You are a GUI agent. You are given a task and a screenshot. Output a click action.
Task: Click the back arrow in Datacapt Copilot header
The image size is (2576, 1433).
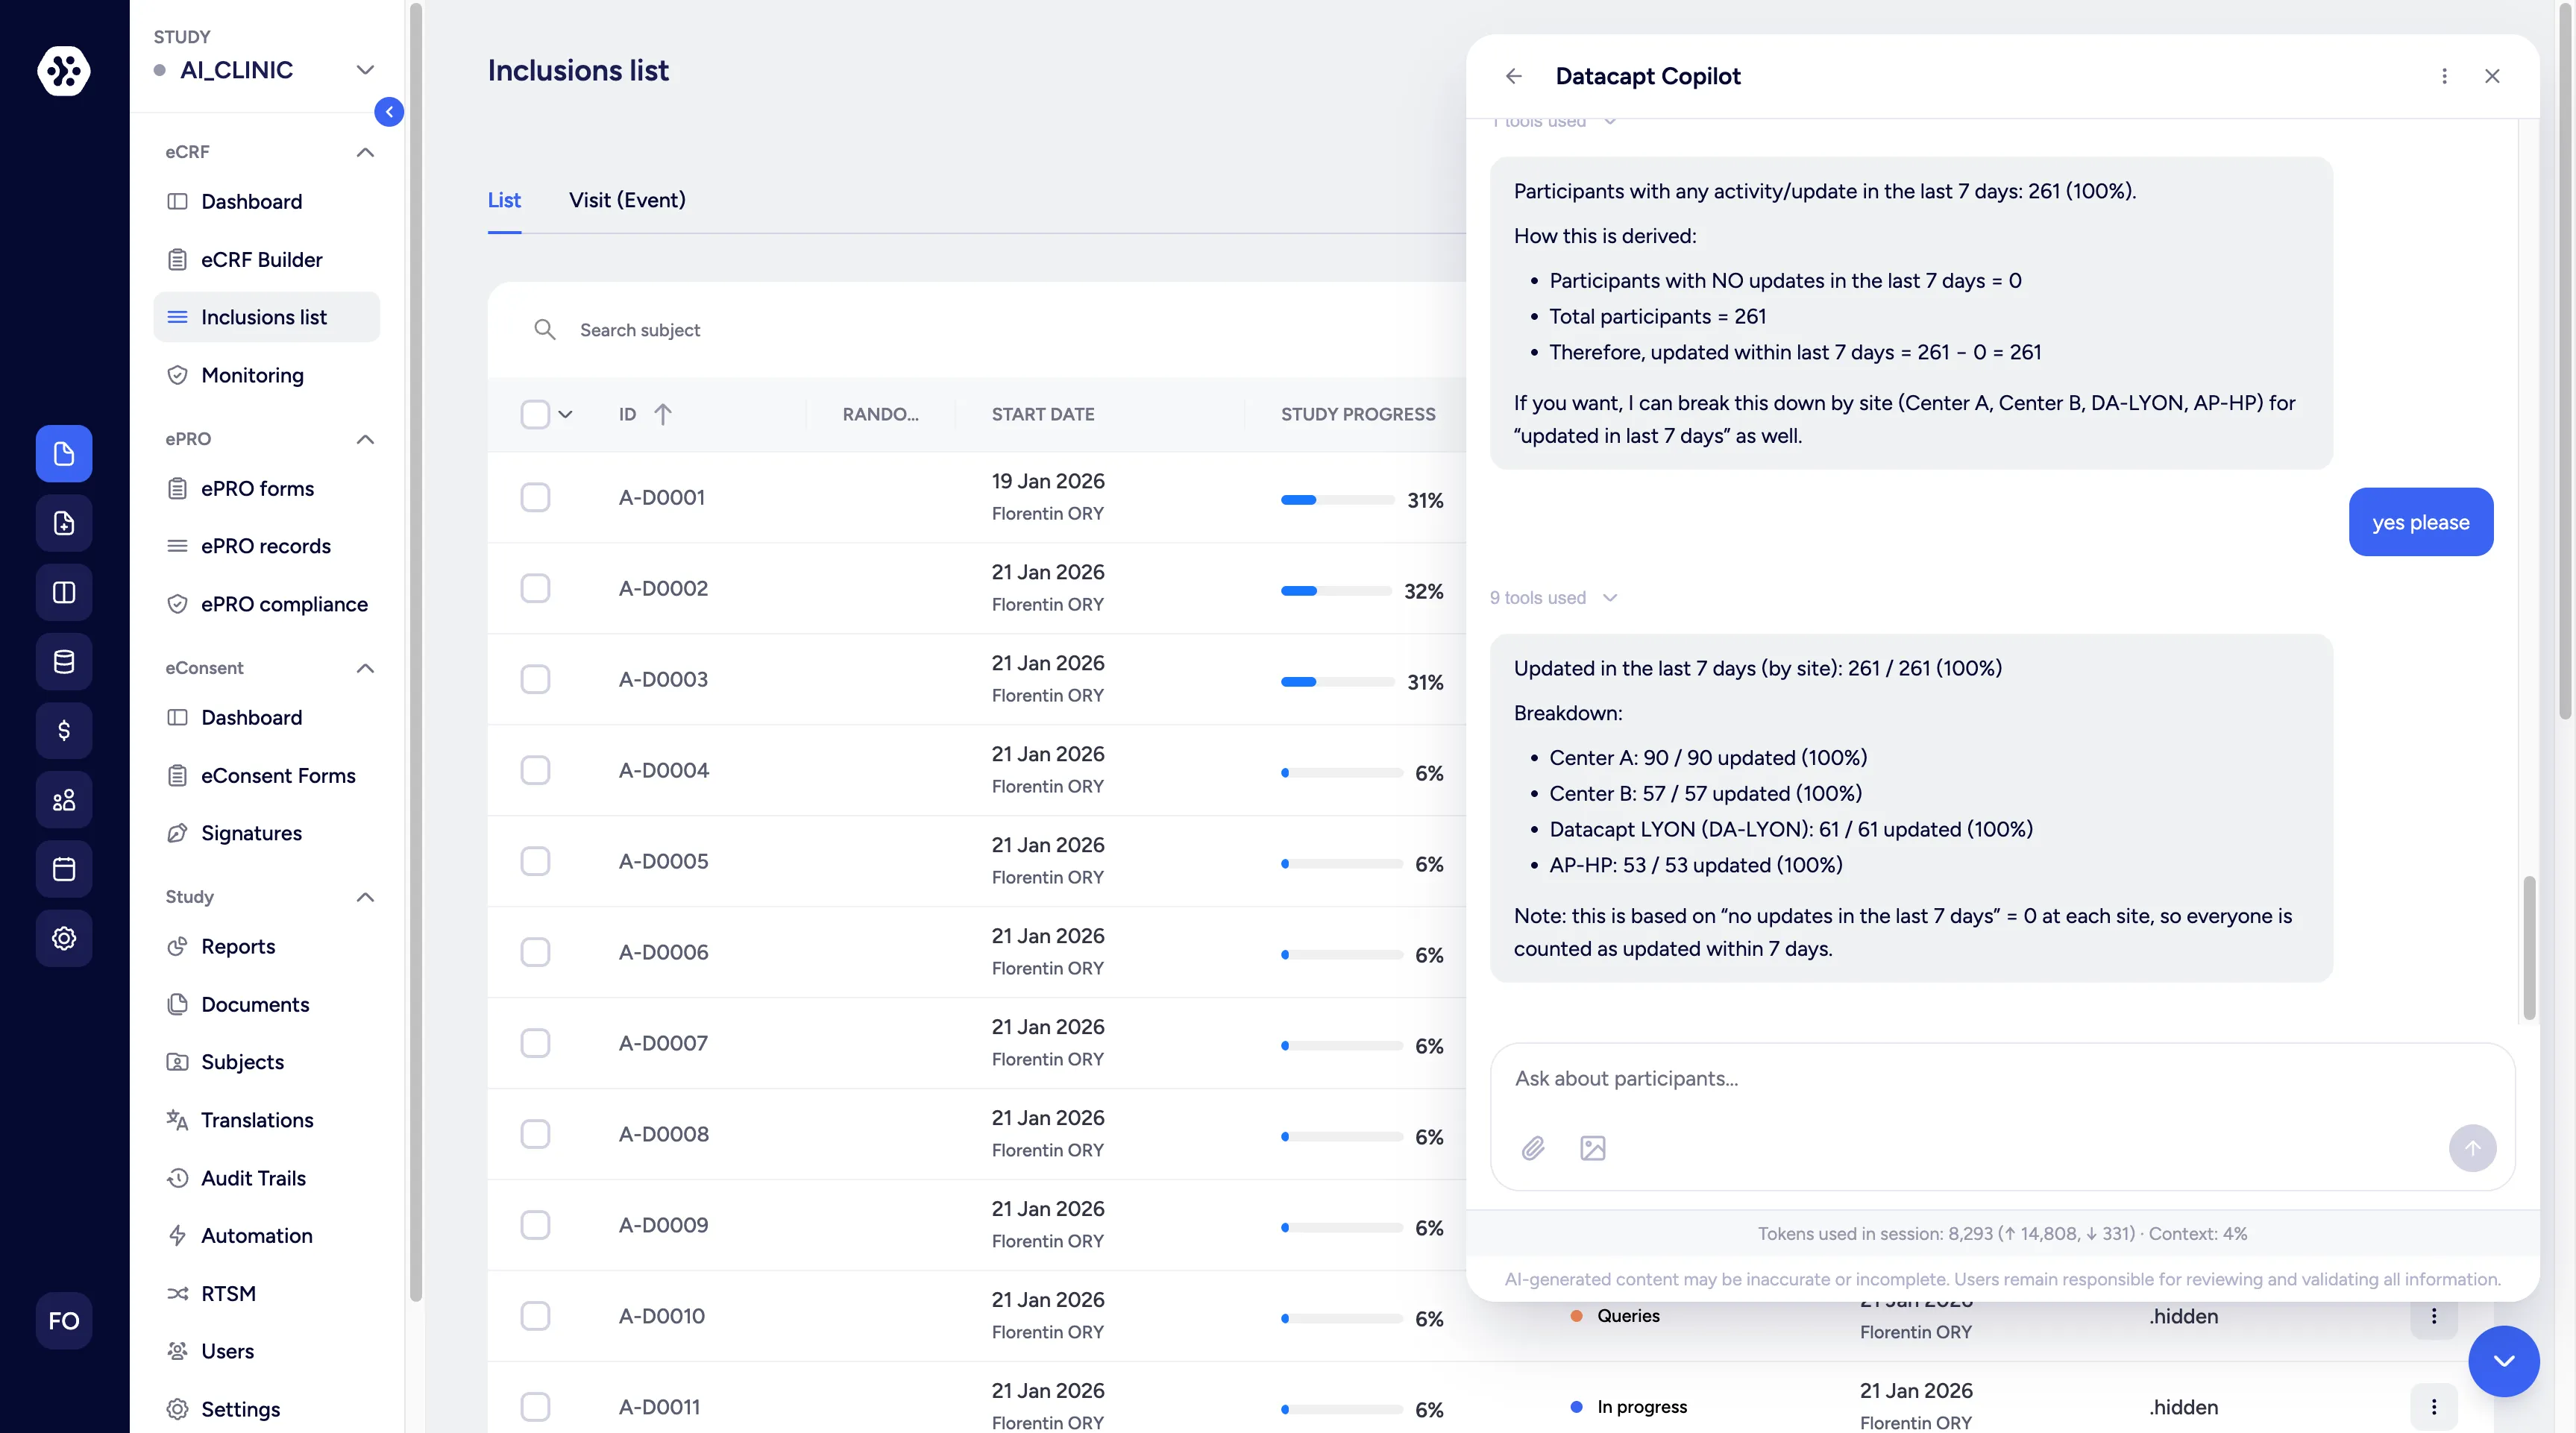click(x=1513, y=76)
